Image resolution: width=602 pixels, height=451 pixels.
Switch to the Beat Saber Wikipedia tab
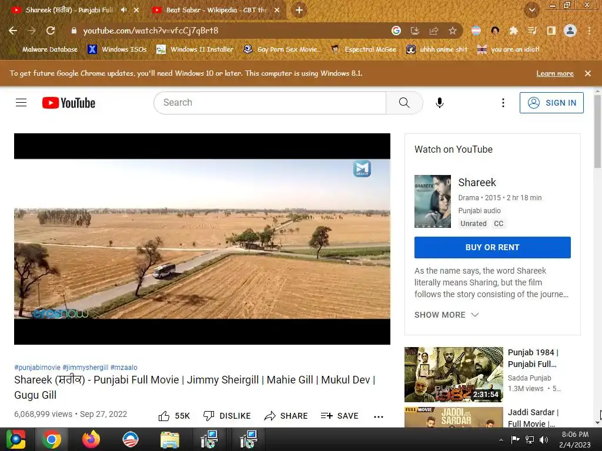tap(216, 10)
